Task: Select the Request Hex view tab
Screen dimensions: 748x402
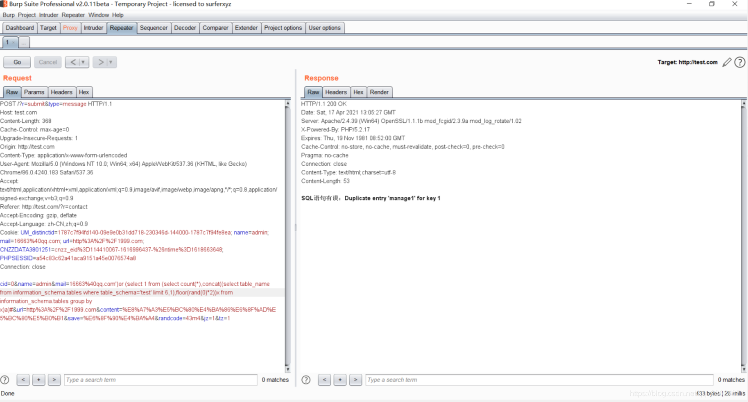Action: (84, 92)
